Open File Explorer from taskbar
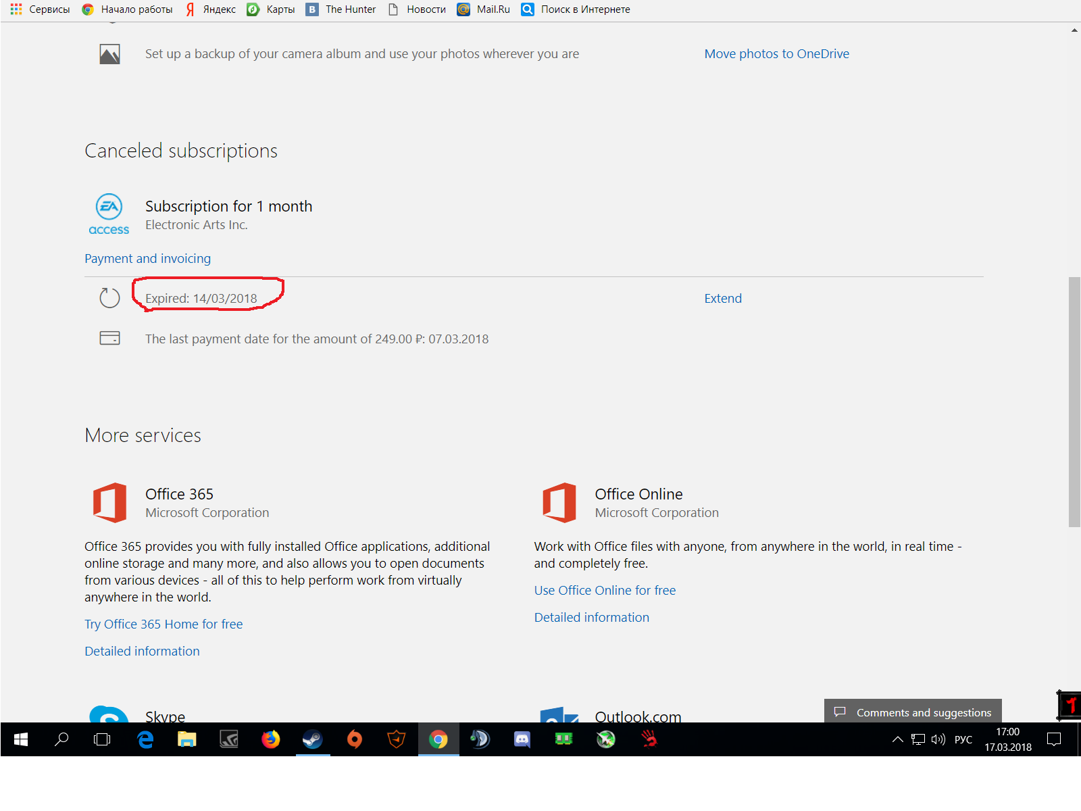Screen dimensions: 1081x811 [187, 740]
